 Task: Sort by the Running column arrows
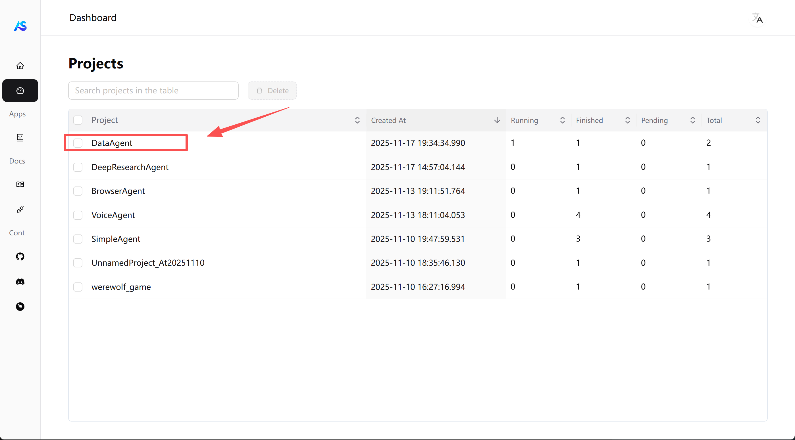coord(562,120)
